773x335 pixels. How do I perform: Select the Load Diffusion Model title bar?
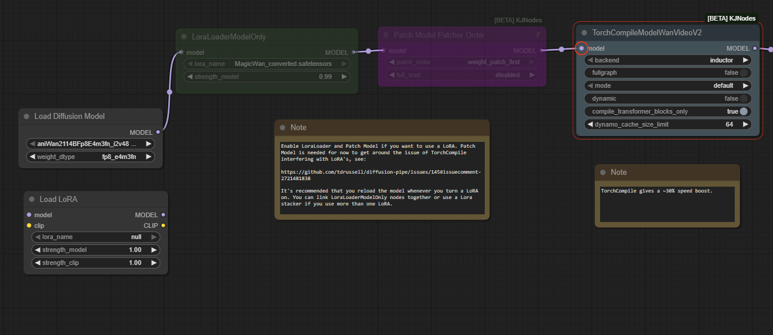pyautogui.click(x=90, y=117)
